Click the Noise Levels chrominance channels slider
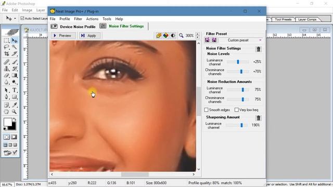 [x=238, y=72]
